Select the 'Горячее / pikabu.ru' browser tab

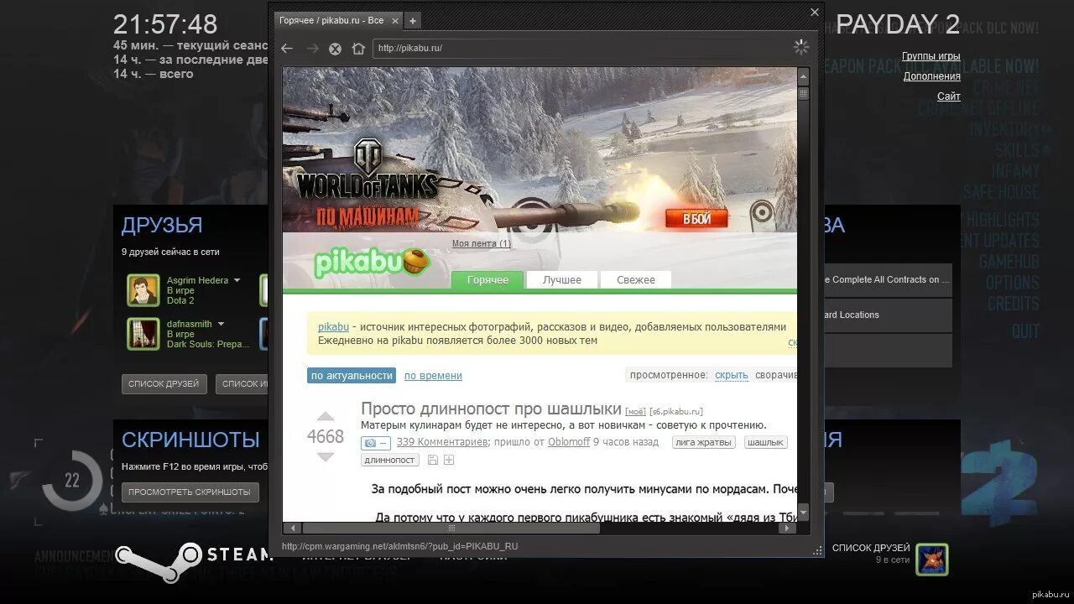point(337,20)
